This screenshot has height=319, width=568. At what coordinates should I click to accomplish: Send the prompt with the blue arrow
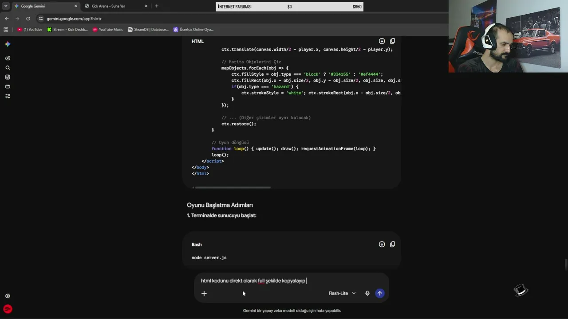pyautogui.click(x=380, y=293)
